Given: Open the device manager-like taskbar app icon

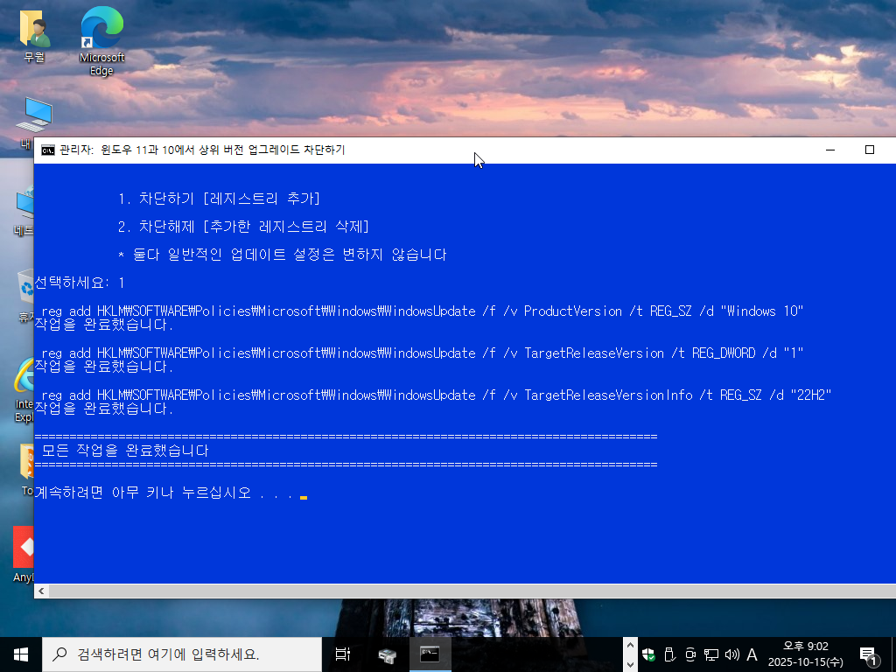Looking at the screenshot, I should 387,654.
